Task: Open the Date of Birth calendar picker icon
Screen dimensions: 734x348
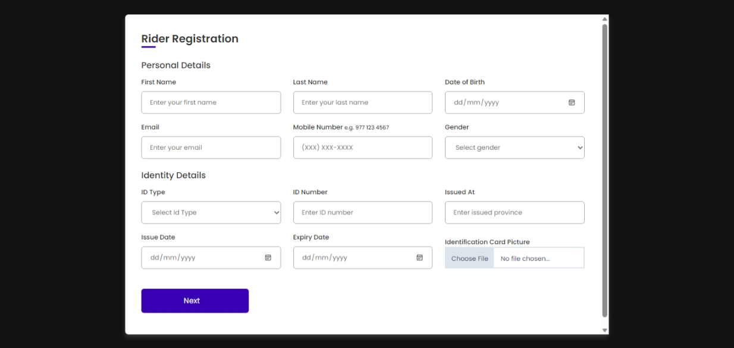Action: tap(572, 103)
